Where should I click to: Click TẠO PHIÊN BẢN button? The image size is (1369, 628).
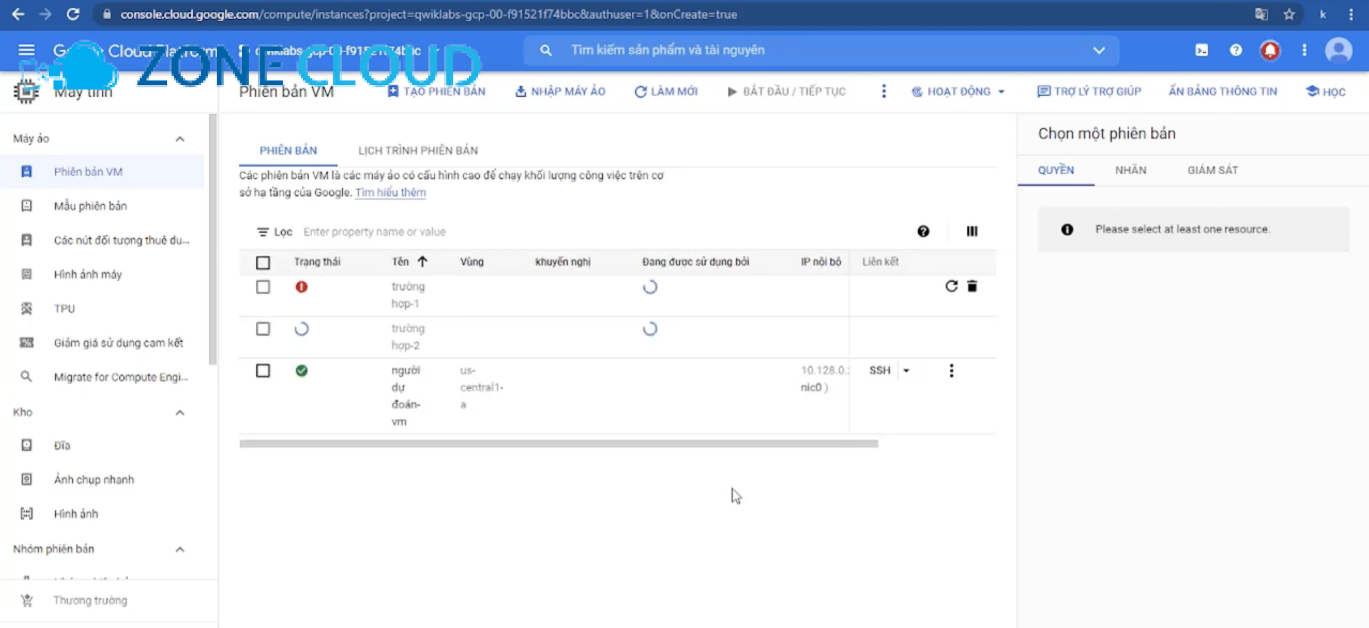[x=436, y=91]
